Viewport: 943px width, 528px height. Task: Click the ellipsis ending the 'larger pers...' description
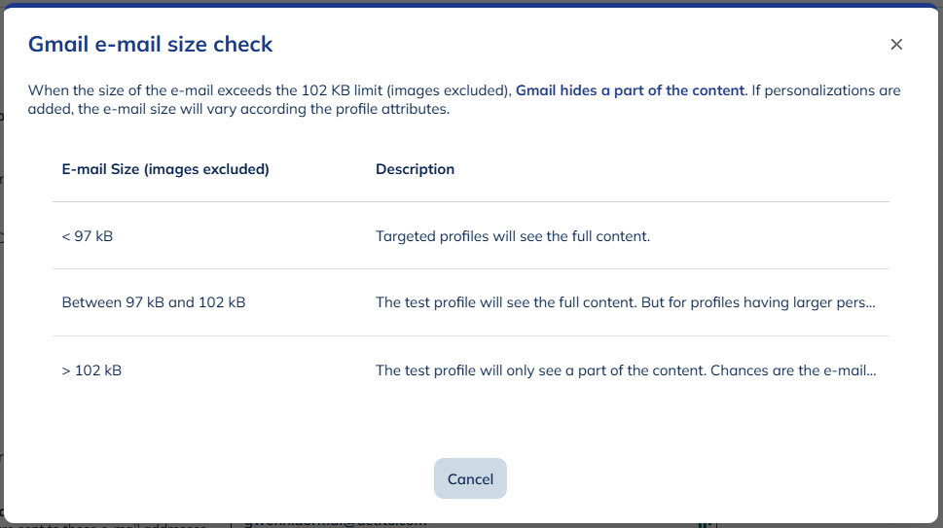point(870,302)
